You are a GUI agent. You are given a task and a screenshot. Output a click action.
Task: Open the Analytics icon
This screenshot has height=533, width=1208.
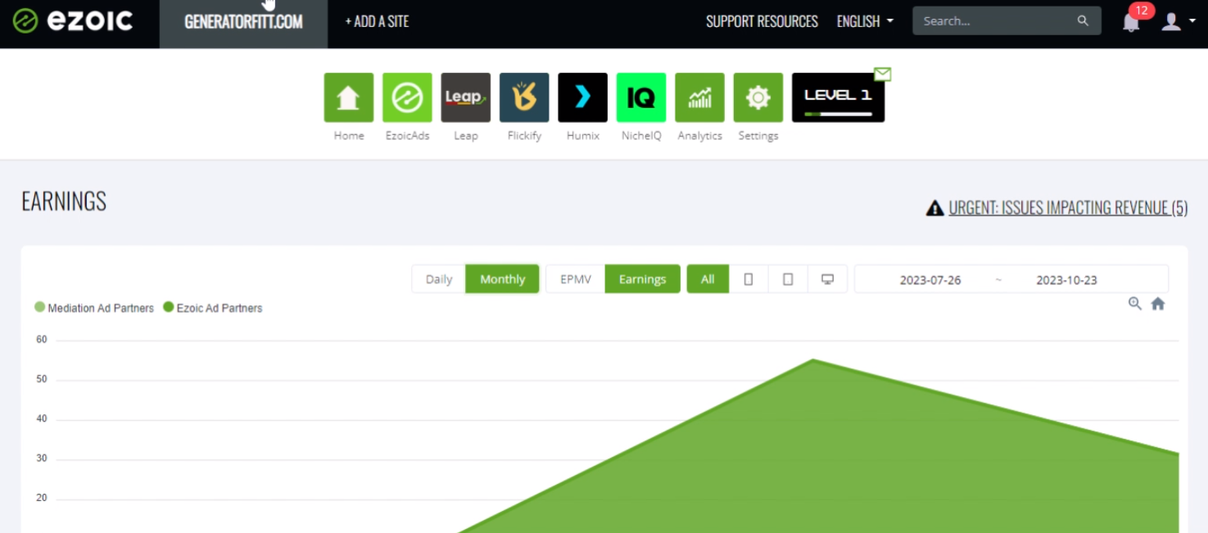(699, 97)
